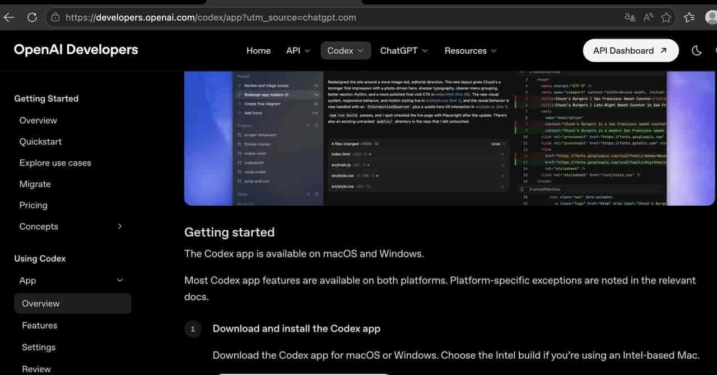Click the 'Getting Started' sidebar heading
The width and height of the screenshot is (717, 375).
click(x=46, y=98)
